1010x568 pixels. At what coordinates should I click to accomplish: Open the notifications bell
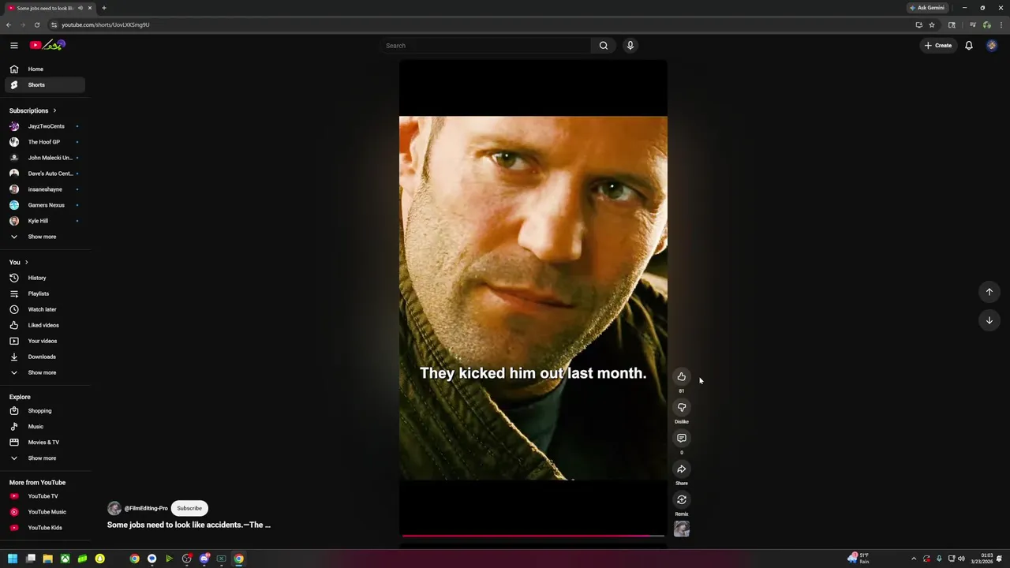[969, 45]
